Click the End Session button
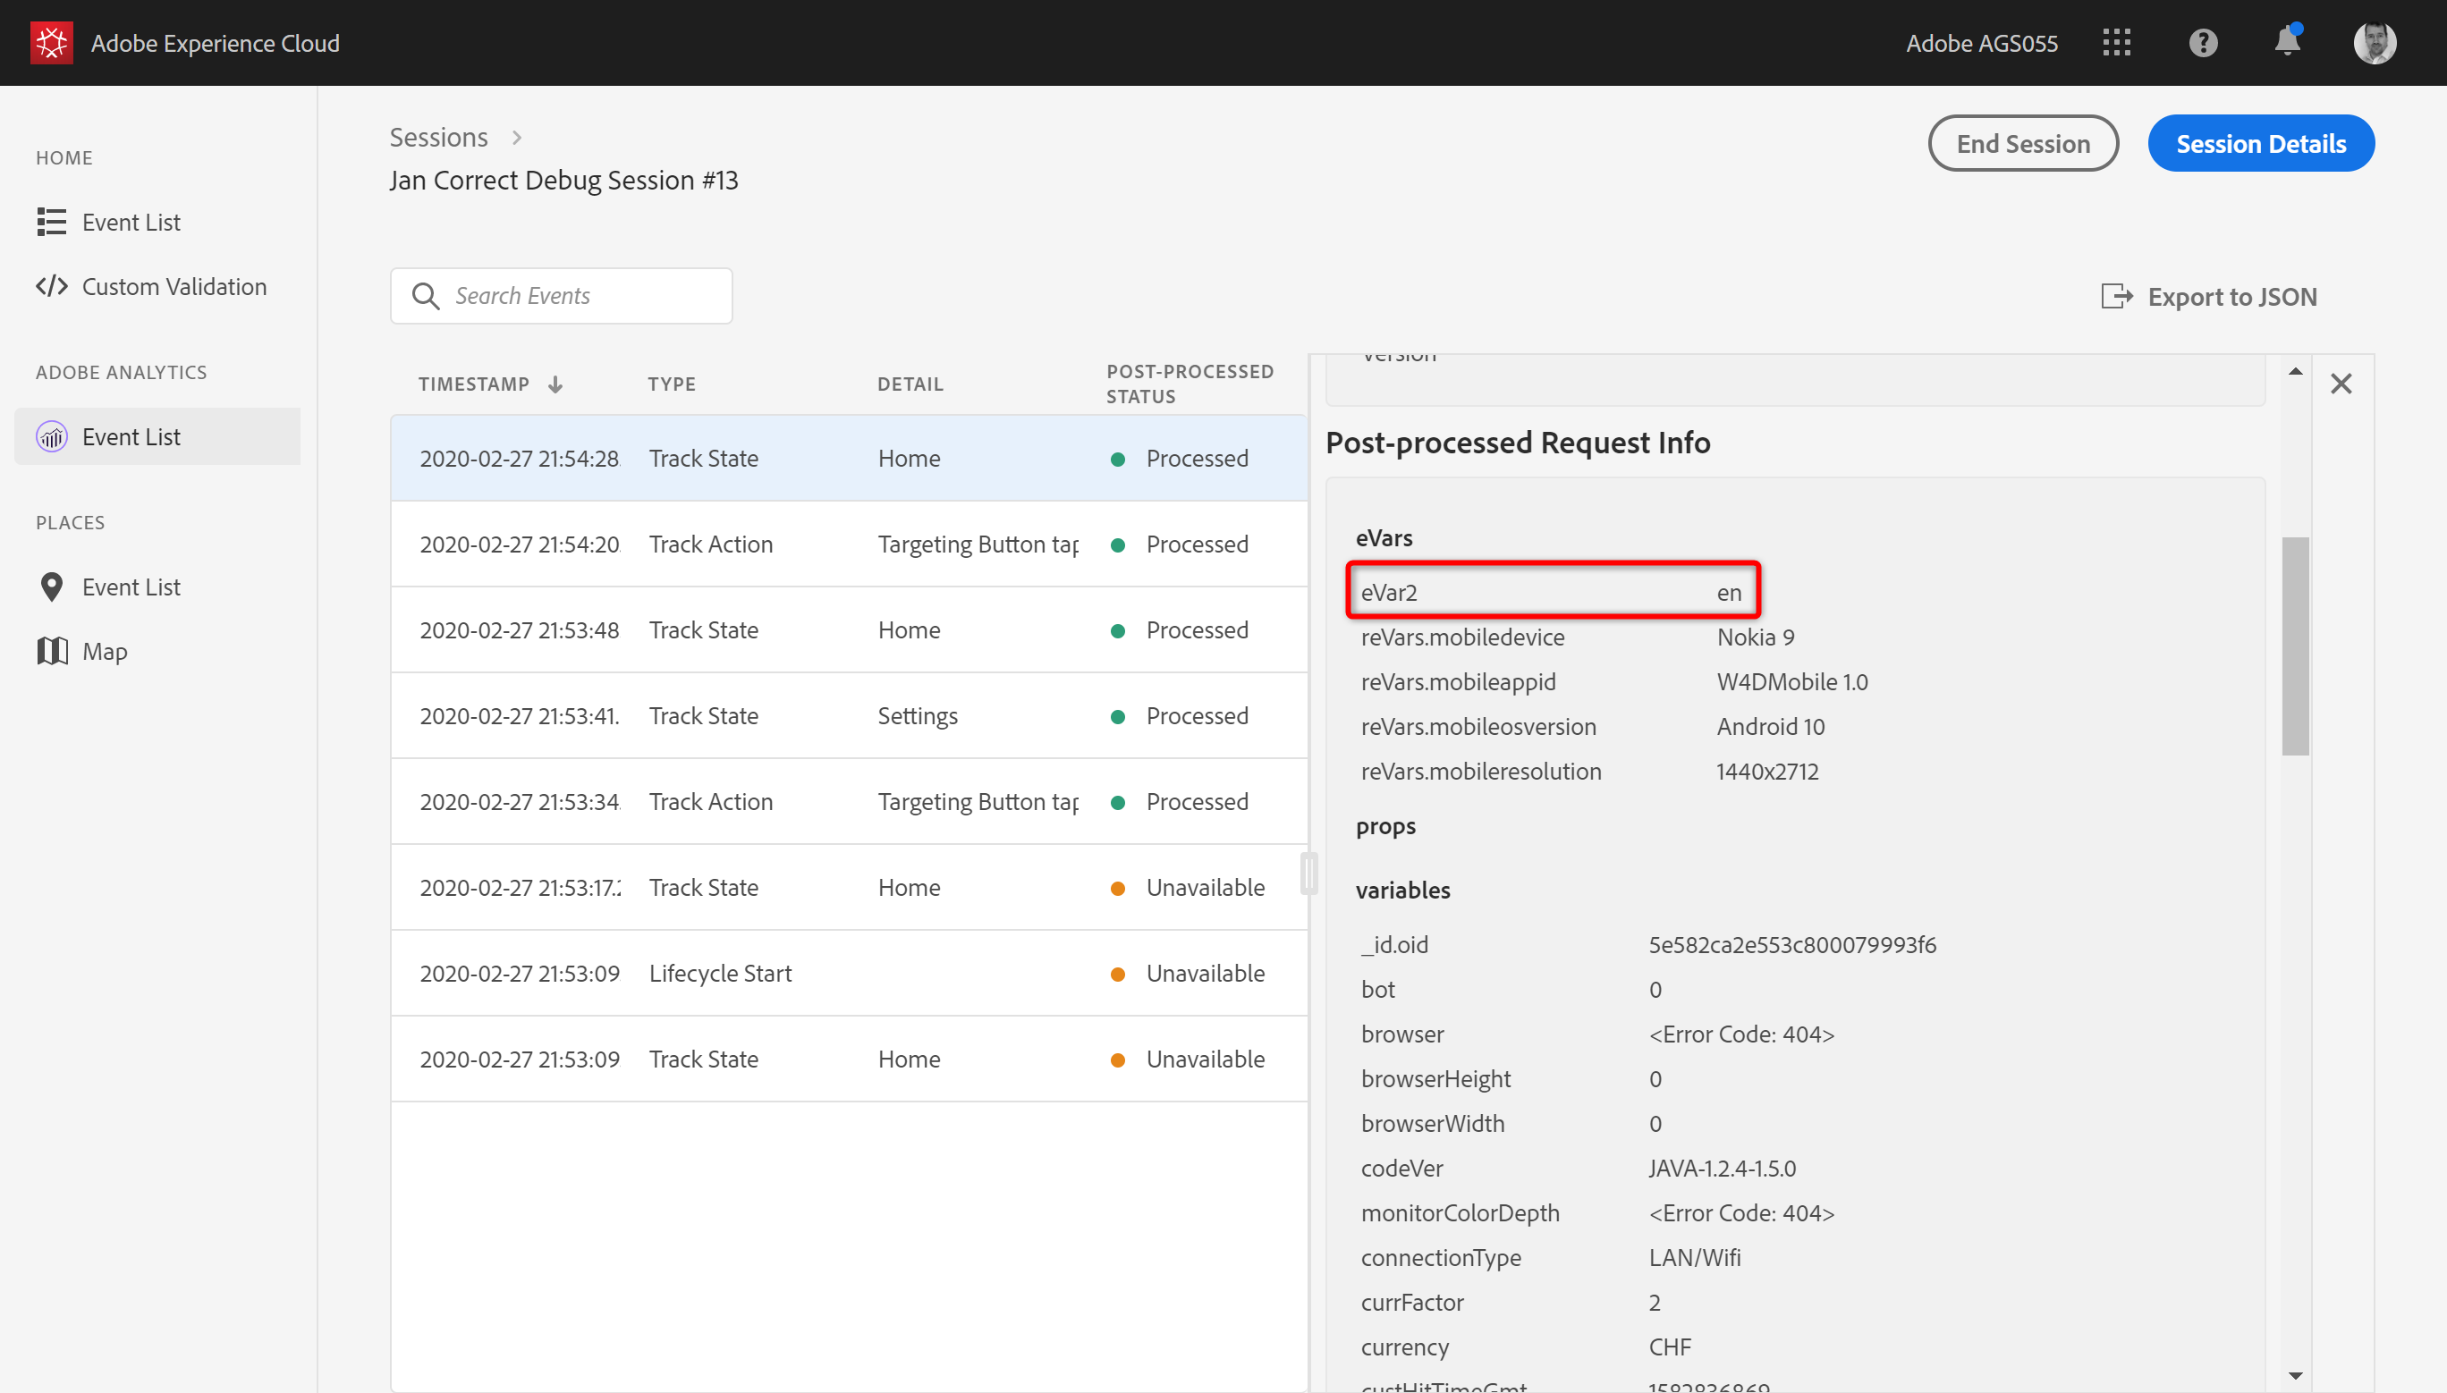2447x1393 pixels. pyautogui.click(x=2022, y=144)
